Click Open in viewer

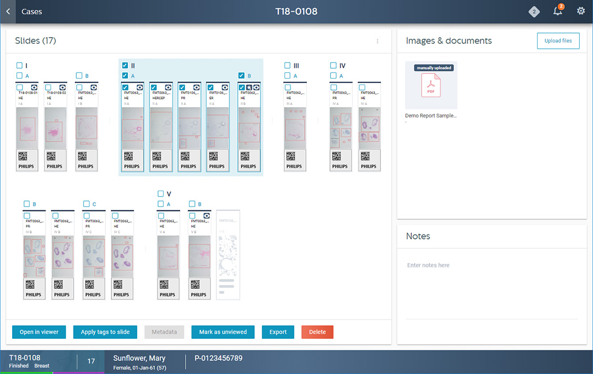click(x=39, y=332)
